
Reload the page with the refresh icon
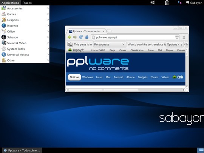tap(81, 37)
